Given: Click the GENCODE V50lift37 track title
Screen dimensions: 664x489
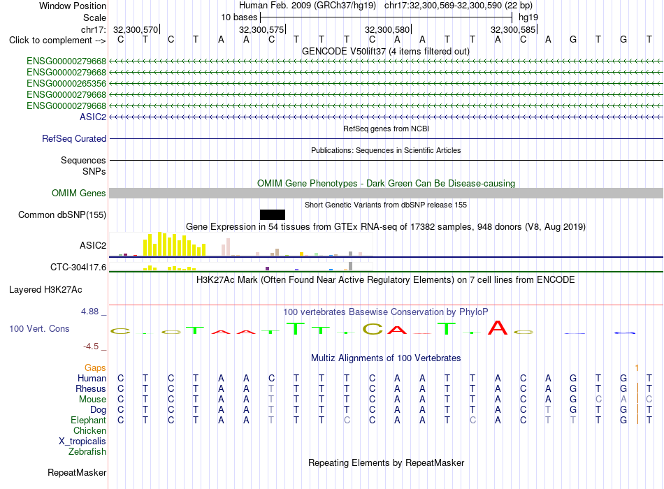Looking at the screenshot, I should click(386, 51).
